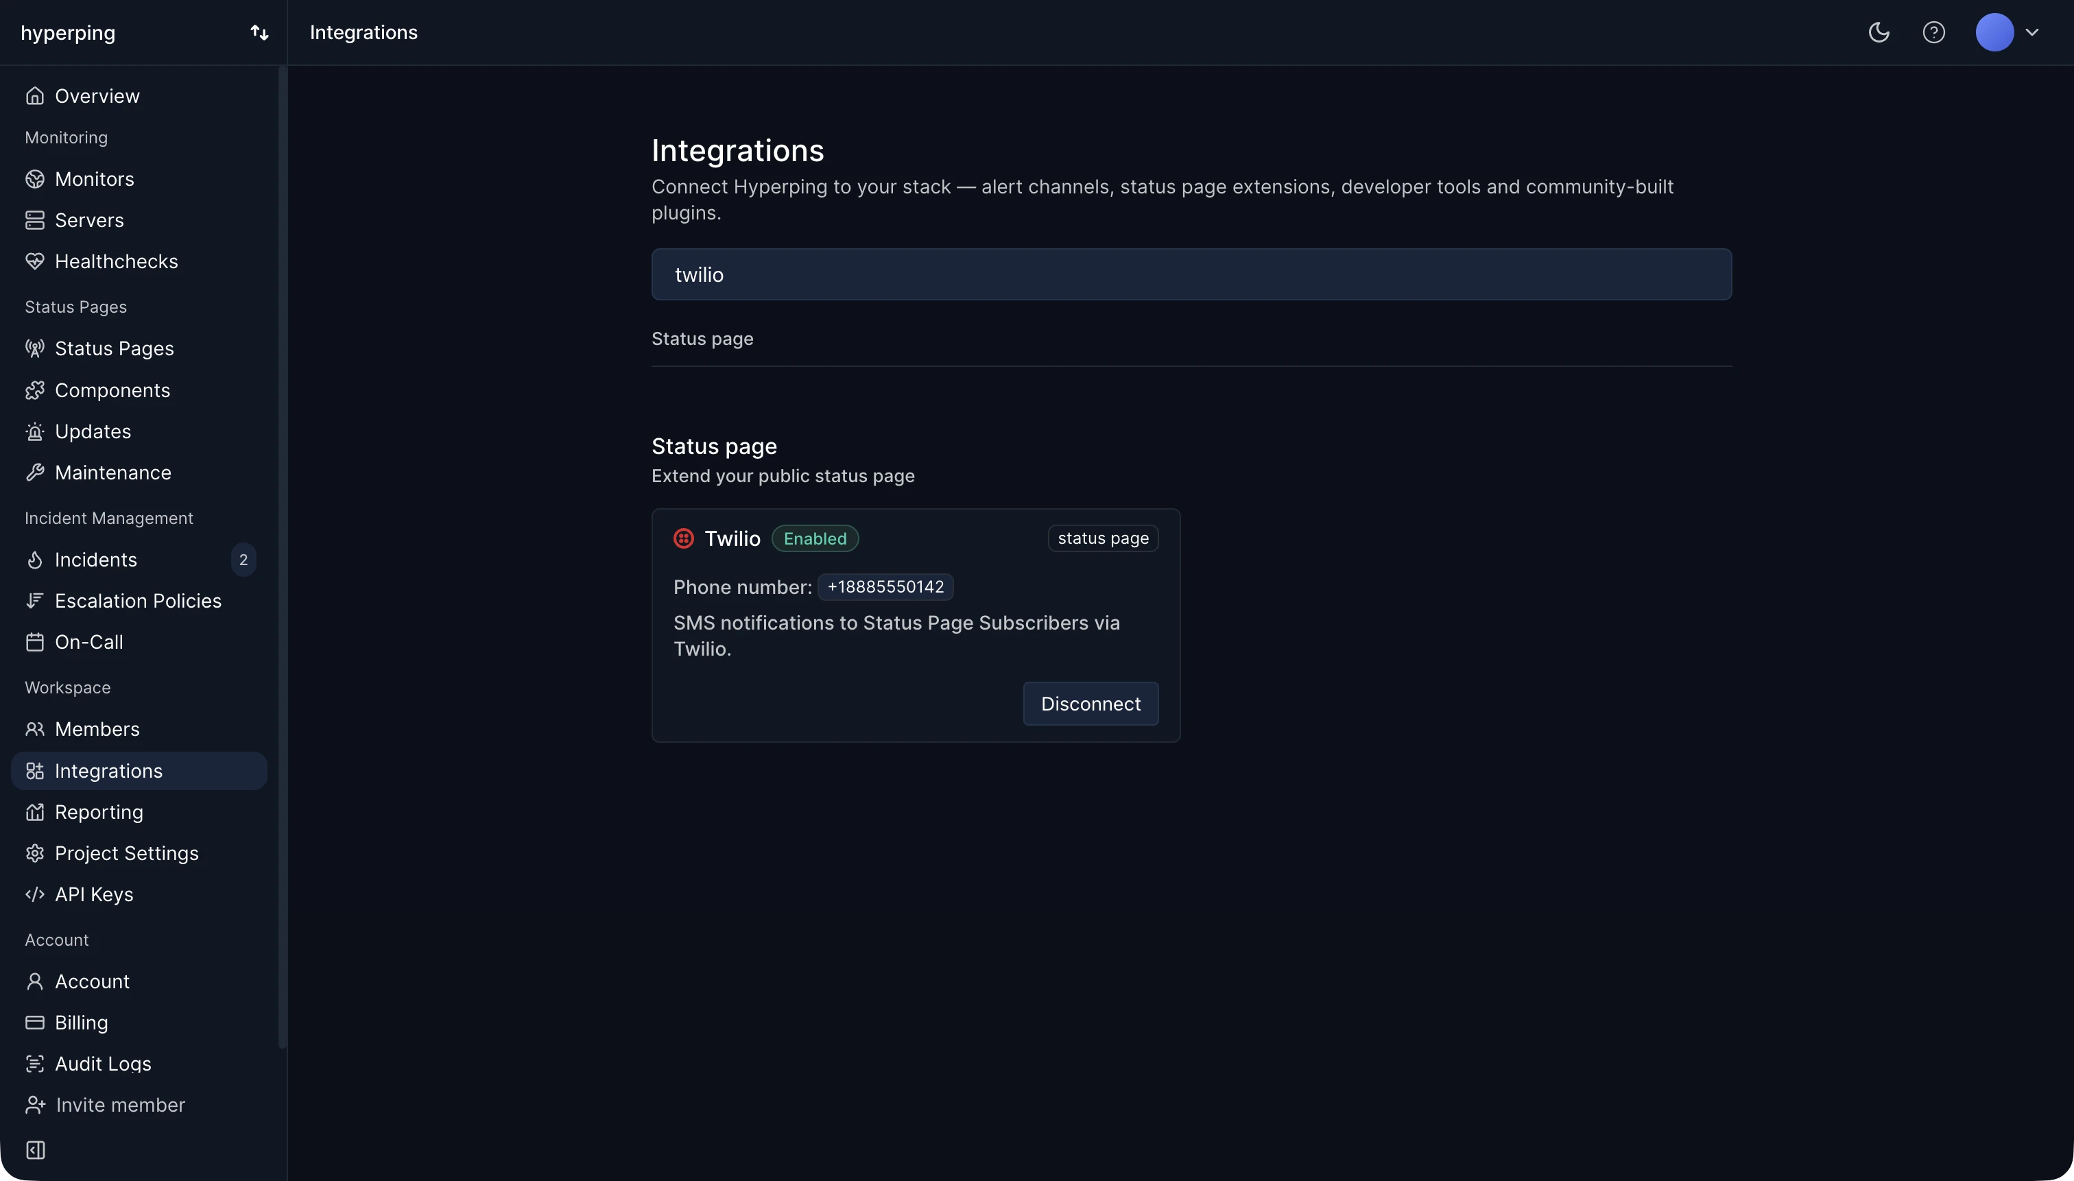Click the Components puzzle icon
Image resolution: width=2074 pixels, height=1181 pixels.
tap(34, 390)
